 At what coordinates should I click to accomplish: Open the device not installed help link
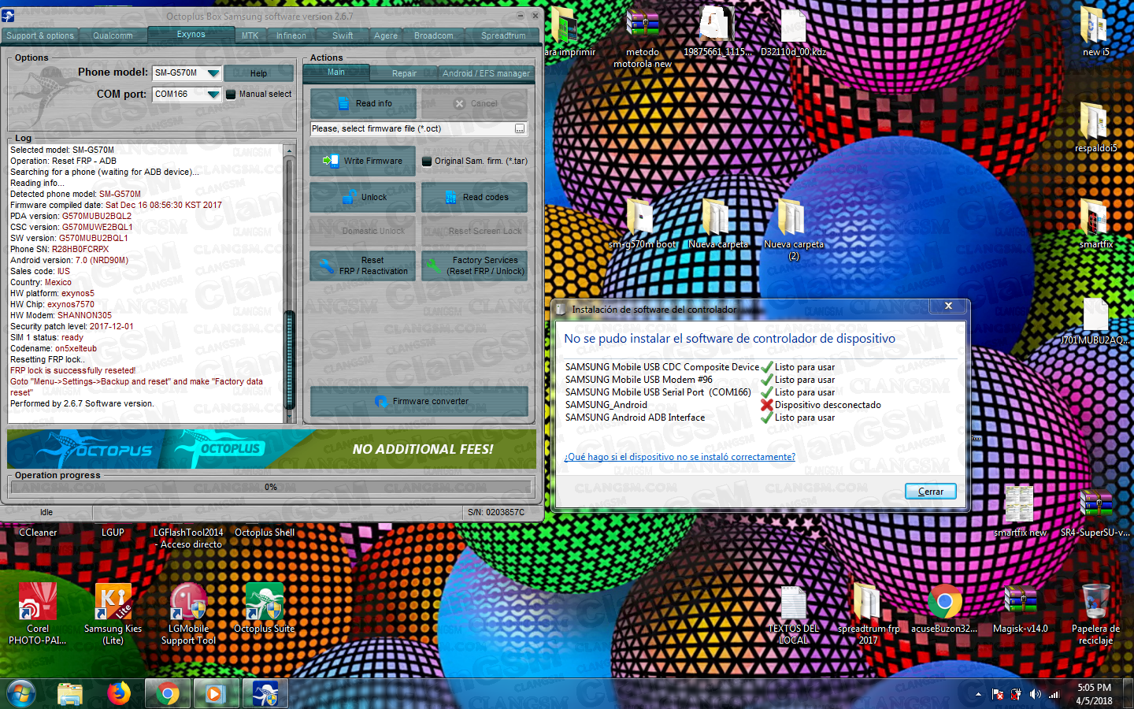click(680, 457)
